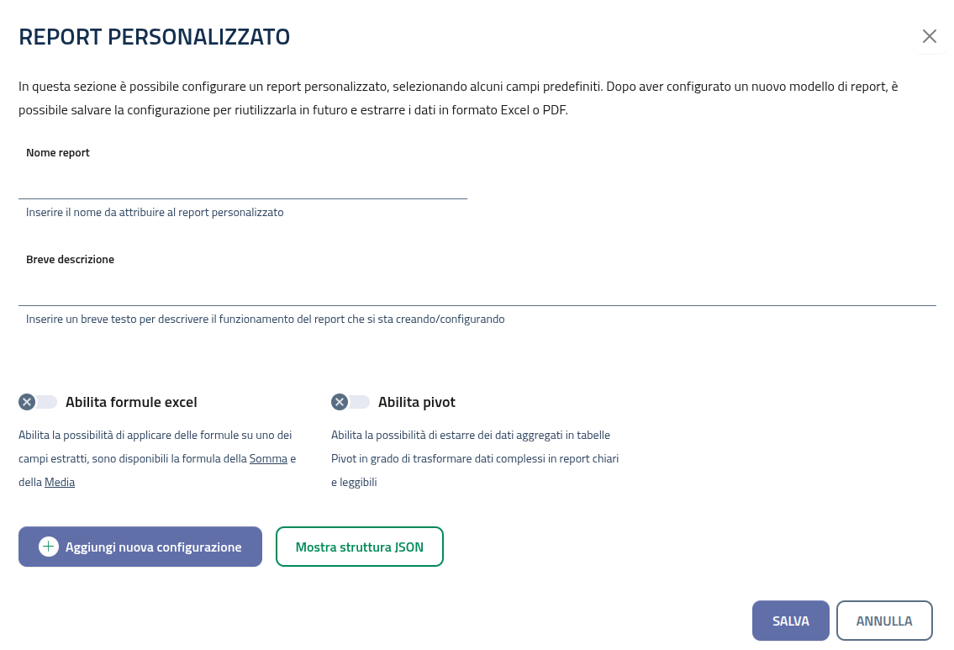
Task: Click the Nome report field label
Action: coord(58,153)
